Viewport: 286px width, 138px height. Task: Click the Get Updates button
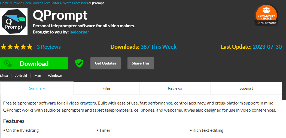coord(105,63)
